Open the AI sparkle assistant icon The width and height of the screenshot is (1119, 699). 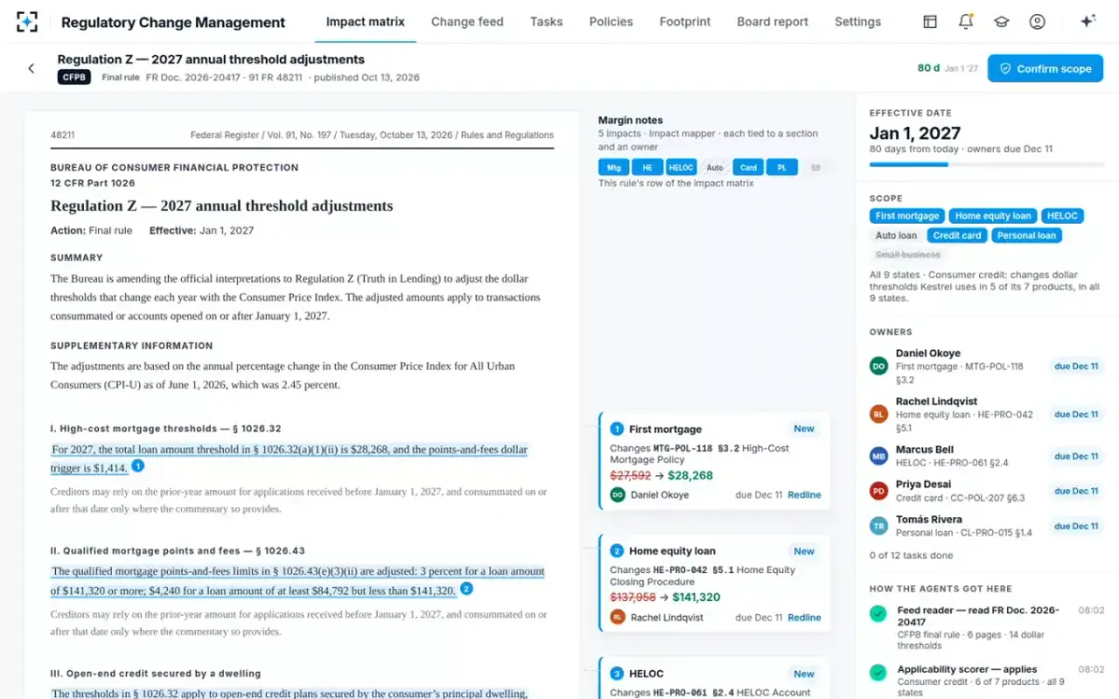[1087, 21]
